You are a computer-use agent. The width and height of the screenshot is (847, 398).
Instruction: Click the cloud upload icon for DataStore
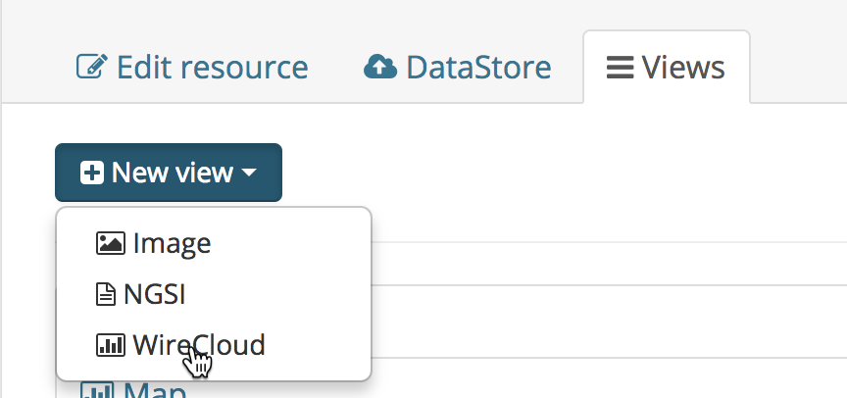[x=380, y=67]
